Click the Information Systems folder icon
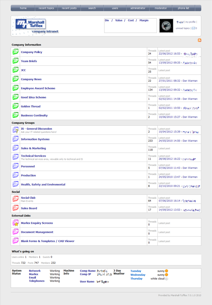Viewport: 212px width, 305px height. 15,139
